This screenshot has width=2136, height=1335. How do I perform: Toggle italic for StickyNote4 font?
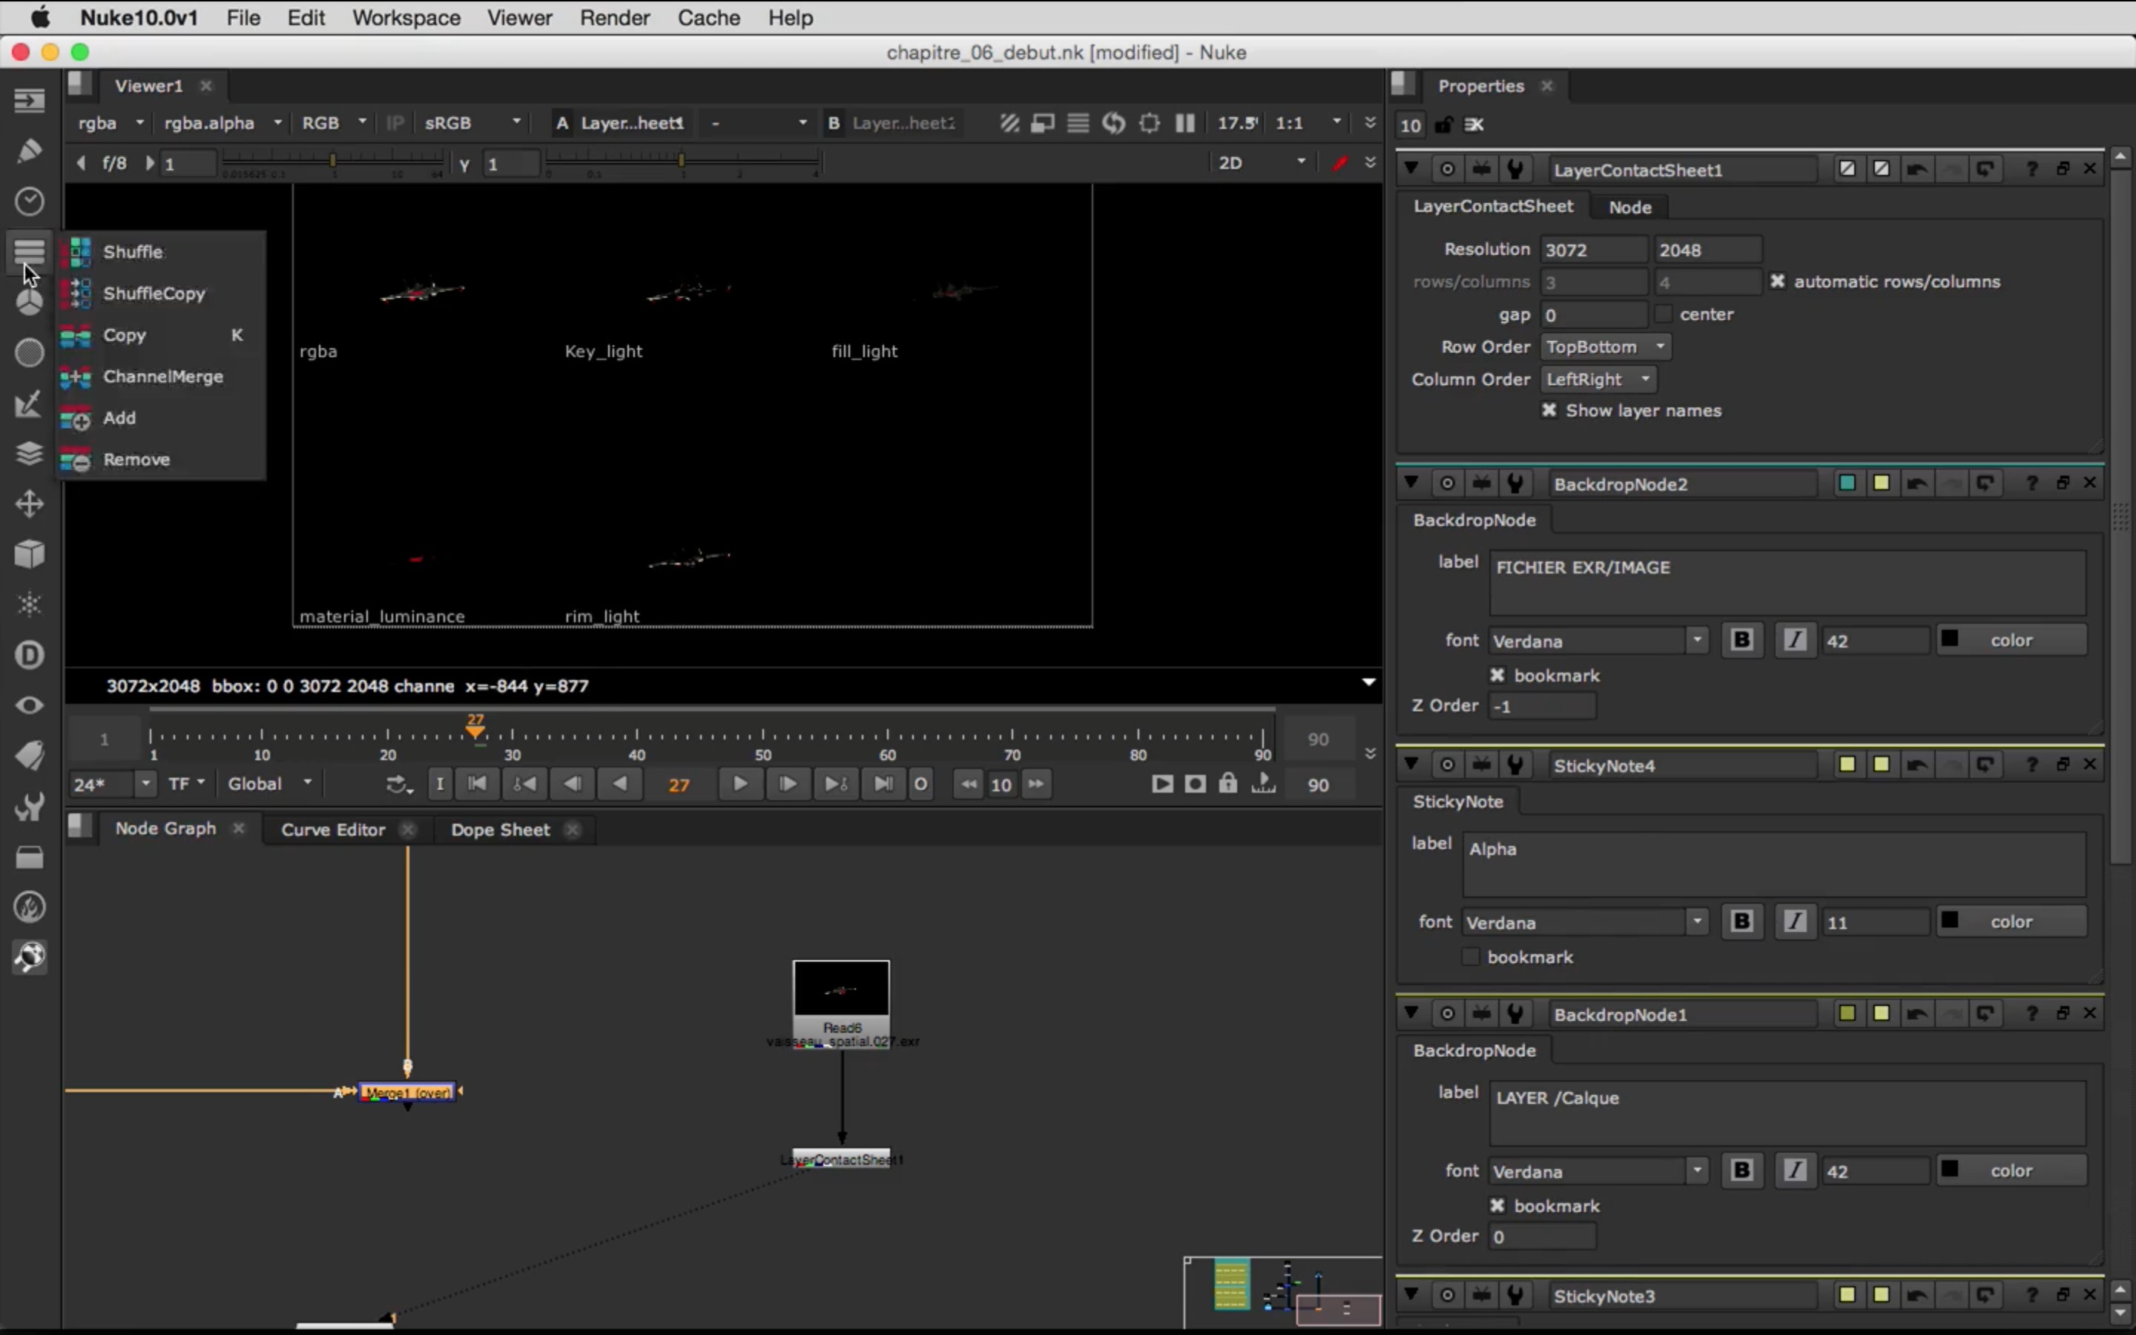1794,922
